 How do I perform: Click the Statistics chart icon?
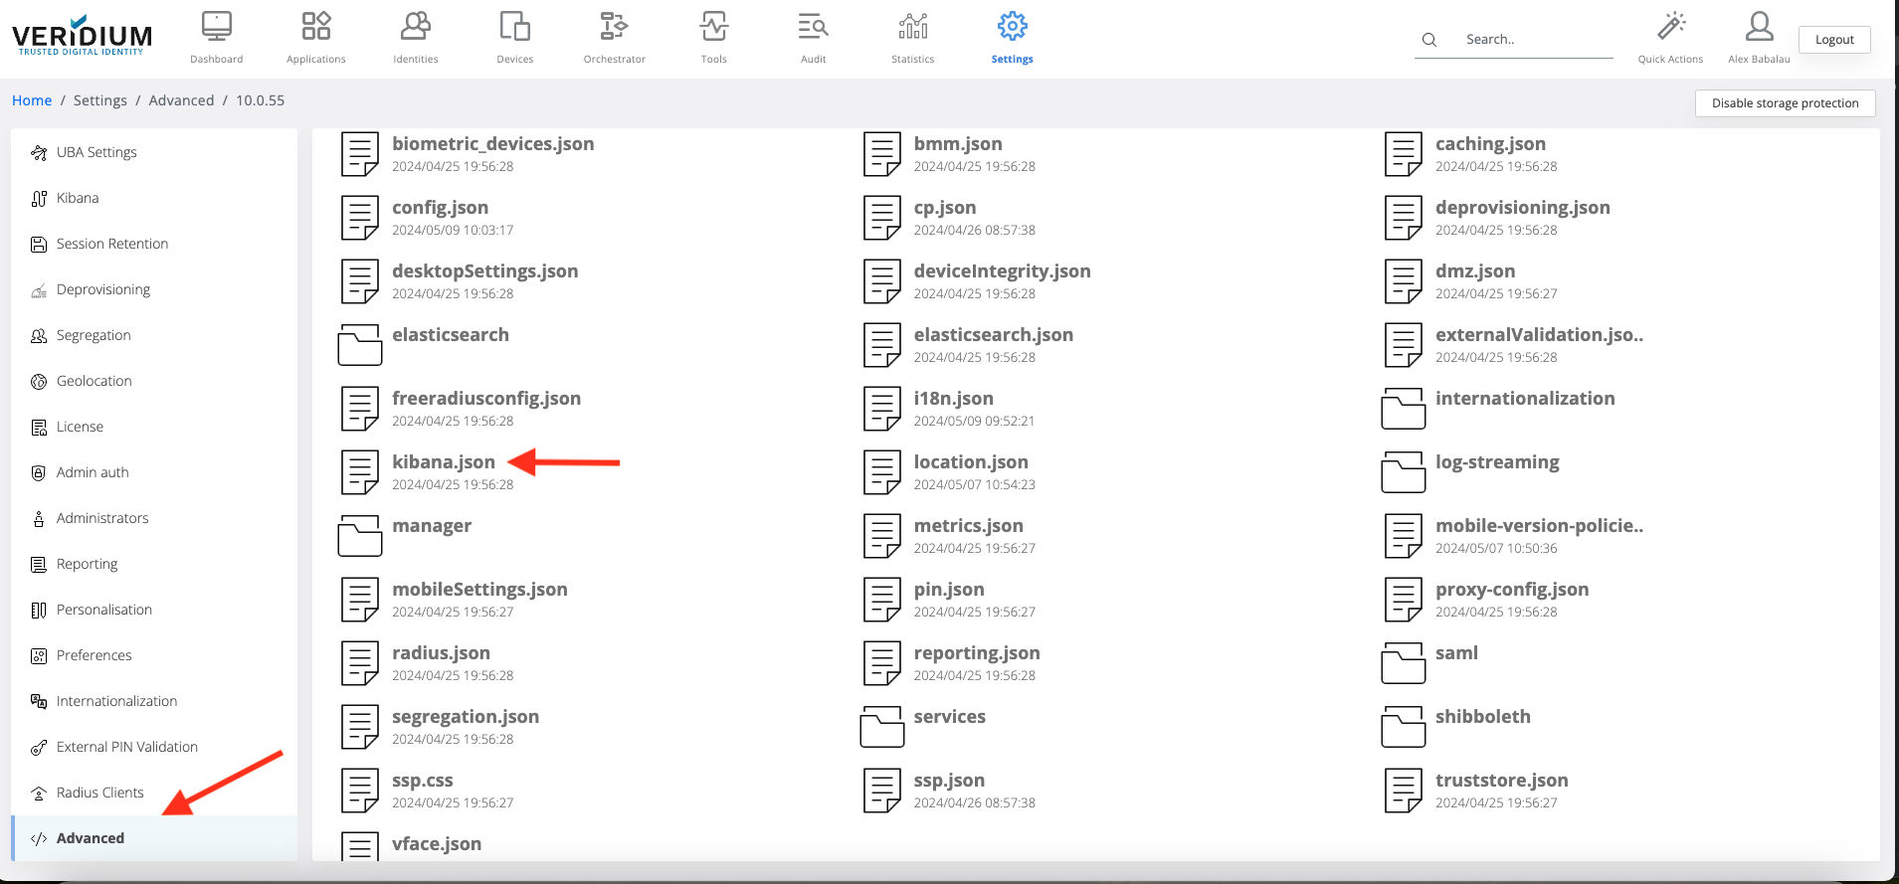coord(912,27)
